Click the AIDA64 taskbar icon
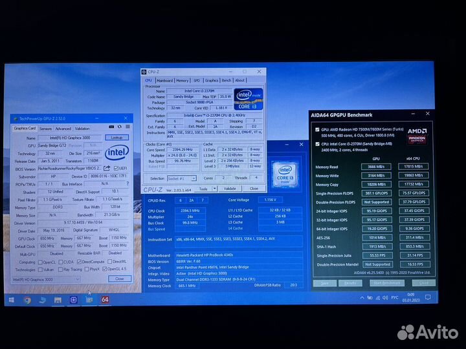Screen dimensions: 466x349 tap(105, 299)
